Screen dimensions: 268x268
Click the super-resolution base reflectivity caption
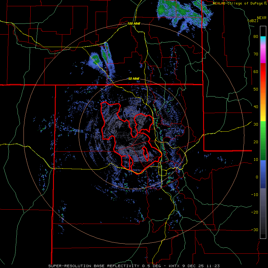click(134, 266)
